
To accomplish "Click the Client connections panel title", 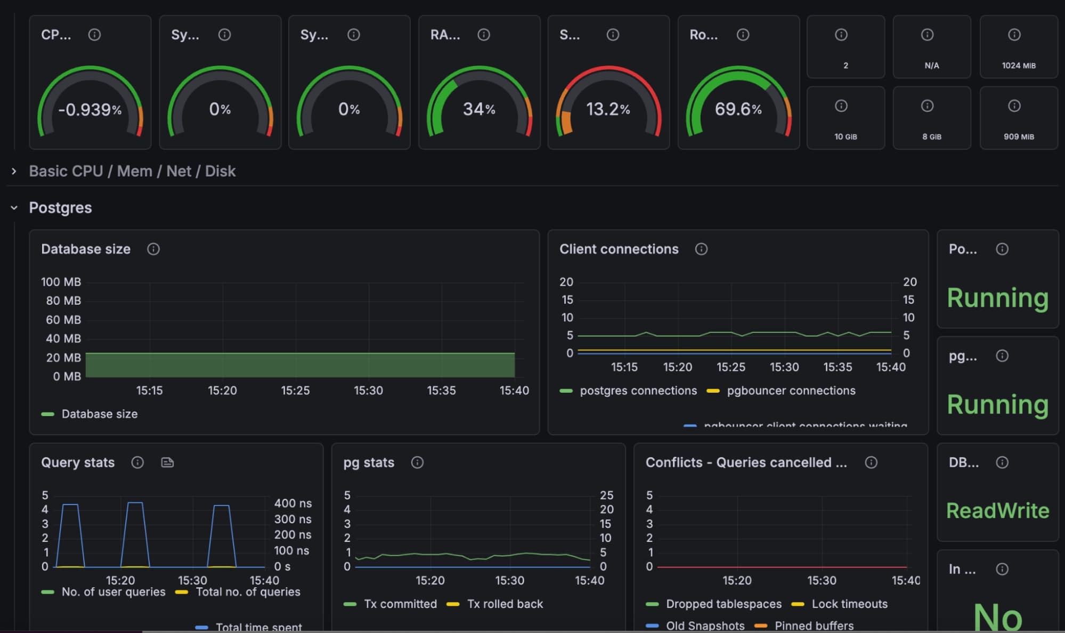I will [x=619, y=249].
